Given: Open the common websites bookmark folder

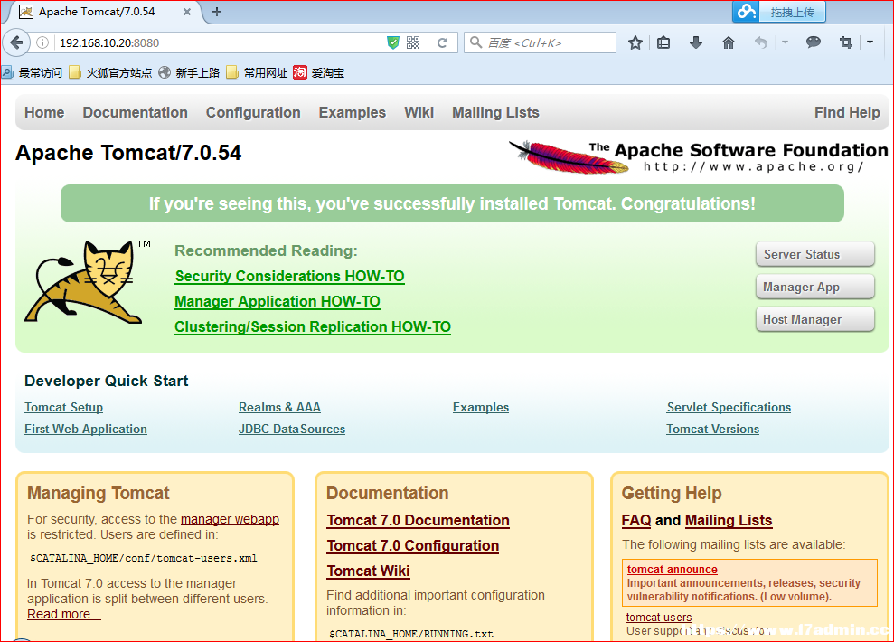Looking at the screenshot, I should 257,72.
